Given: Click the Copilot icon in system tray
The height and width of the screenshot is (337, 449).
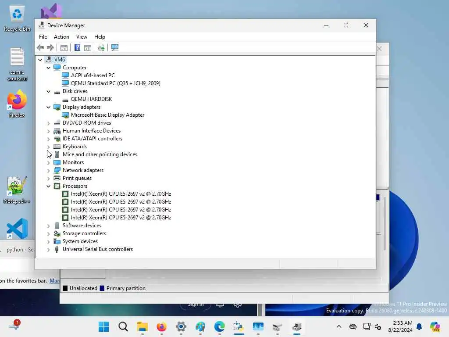Looking at the screenshot, I should (435, 326).
